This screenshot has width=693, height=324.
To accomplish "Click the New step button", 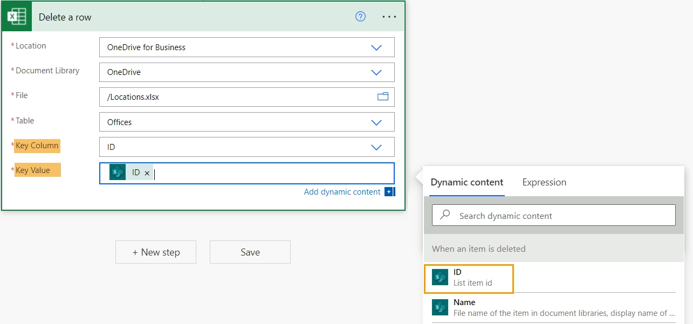I will click(156, 252).
